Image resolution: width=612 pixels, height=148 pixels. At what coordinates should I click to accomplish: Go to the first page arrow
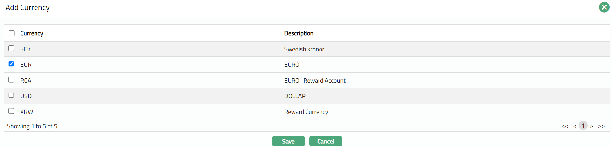pyautogui.click(x=565, y=126)
